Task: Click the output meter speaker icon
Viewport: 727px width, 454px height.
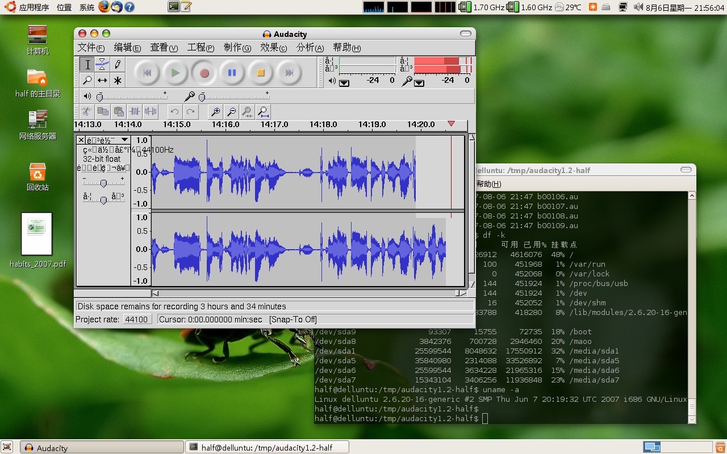Action: tap(332, 81)
